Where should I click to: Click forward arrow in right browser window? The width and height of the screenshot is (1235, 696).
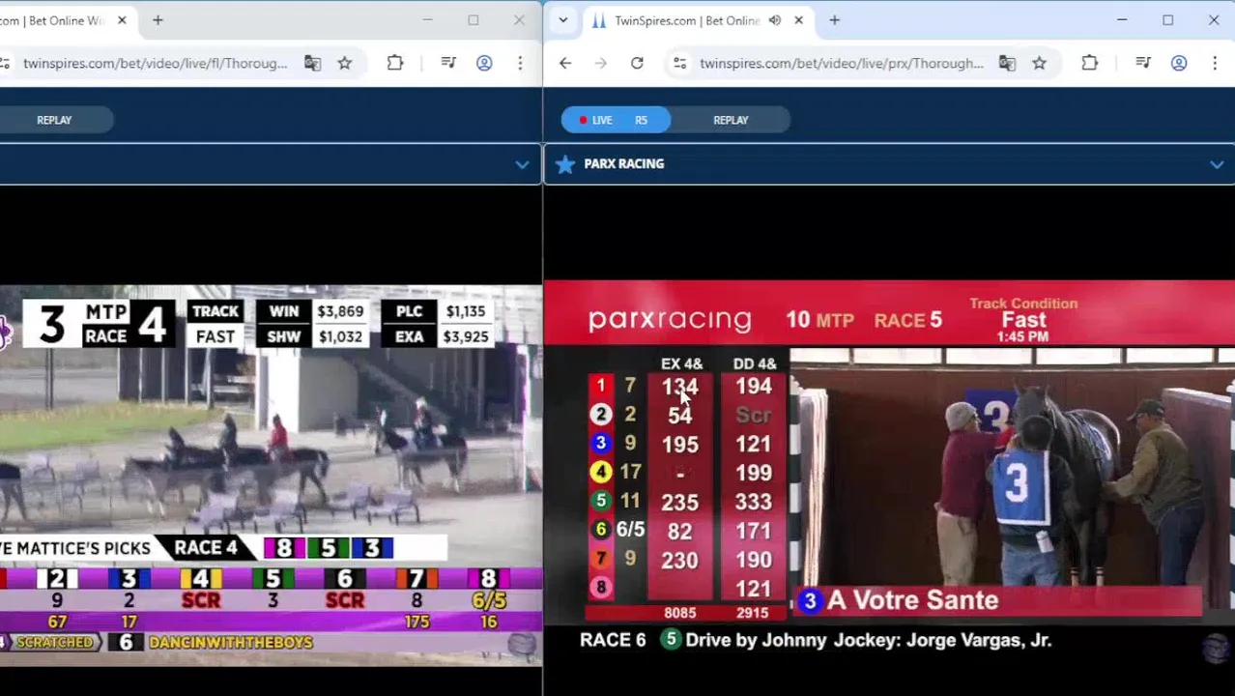pyautogui.click(x=601, y=63)
